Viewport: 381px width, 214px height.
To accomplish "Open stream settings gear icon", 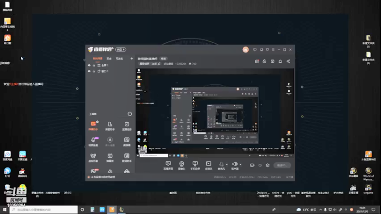I will [x=268, y=165].
